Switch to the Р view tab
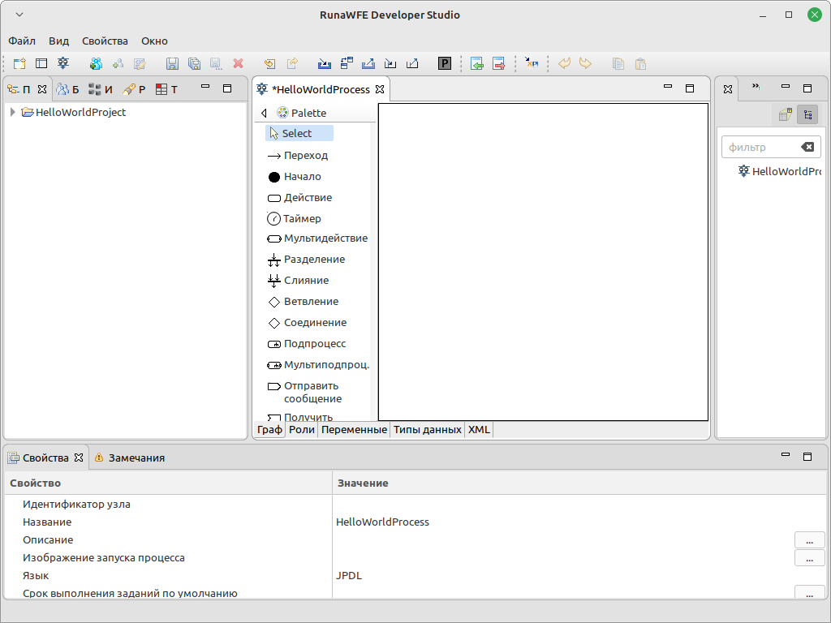 click(134, 89)
